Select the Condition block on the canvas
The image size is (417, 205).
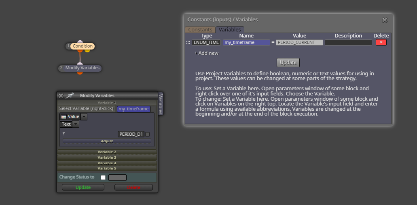pyautogui.click(x=83, y=46)
